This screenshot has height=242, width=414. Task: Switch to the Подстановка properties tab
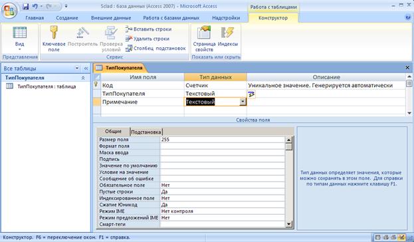(x=146, y=132)
